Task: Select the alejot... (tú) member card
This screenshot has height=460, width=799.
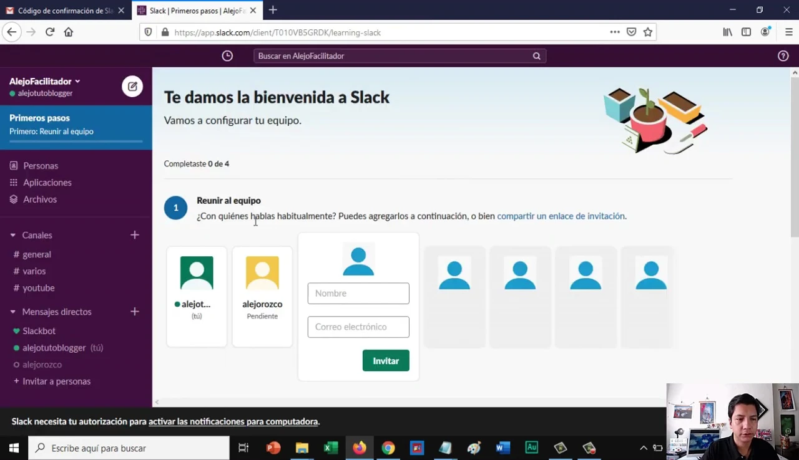Action: pos(197,297)
